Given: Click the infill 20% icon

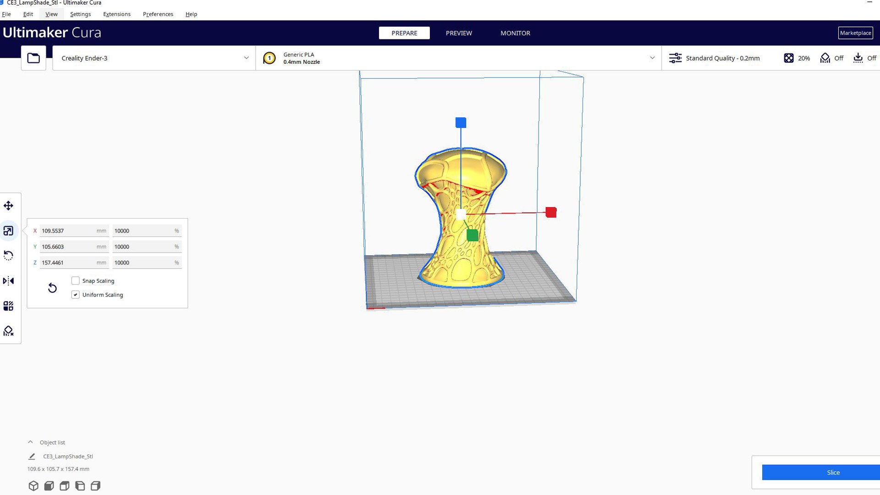Looking at the screenshot, I should tap(788, 58).
